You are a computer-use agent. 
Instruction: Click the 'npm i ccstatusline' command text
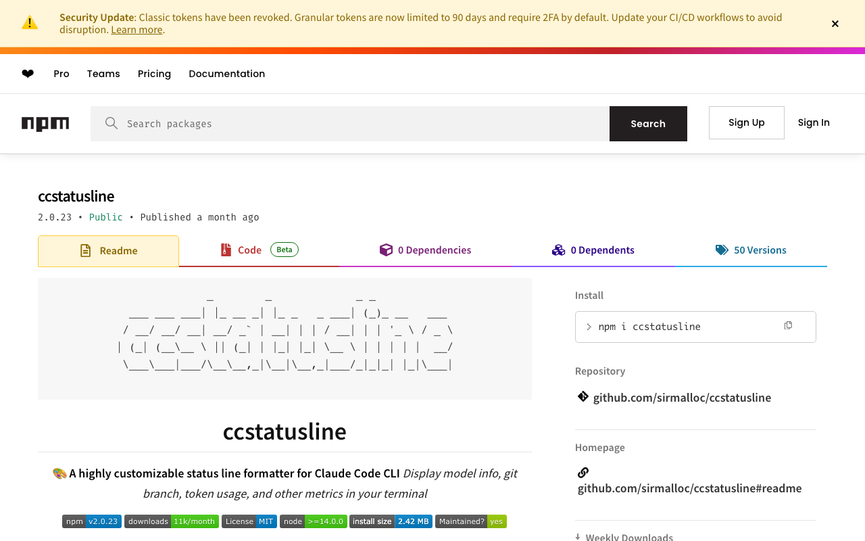point(649,327)
